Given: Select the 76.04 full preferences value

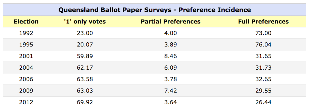Looking at the screenshot, I should pos(263,45).
